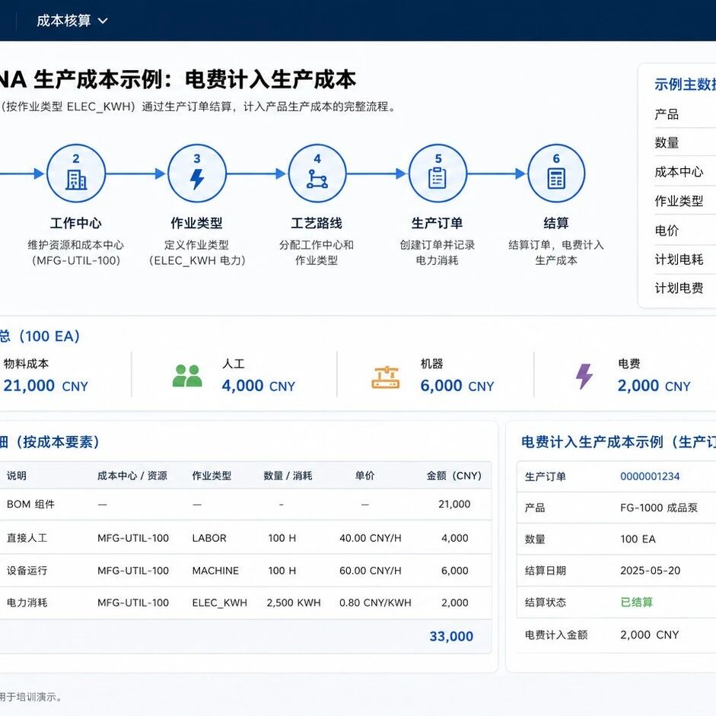Viewport: 716px width, 716px height.
Task: Click the 成本中心 / 资源 column header
Action: click(132, 476)
